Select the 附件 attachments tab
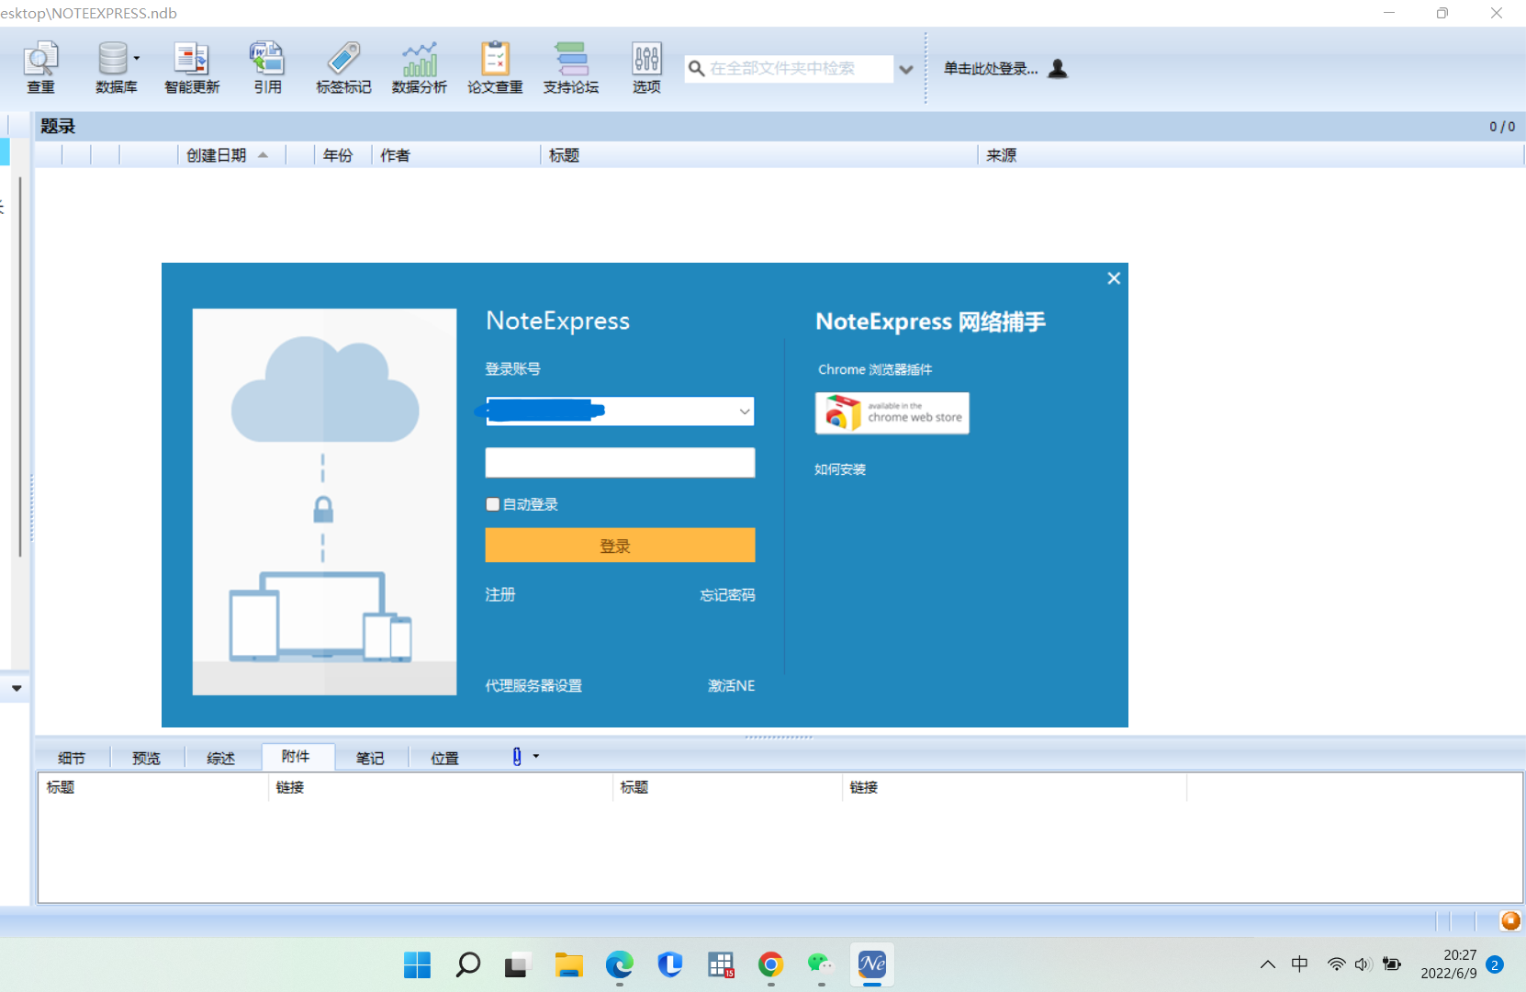Viewport: 1526px width, 992px height. pos(296,756)
